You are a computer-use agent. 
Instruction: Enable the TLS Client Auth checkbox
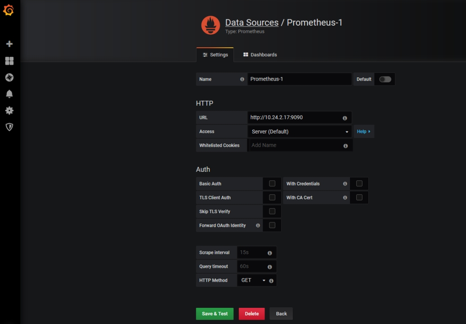tap(272, 198)
